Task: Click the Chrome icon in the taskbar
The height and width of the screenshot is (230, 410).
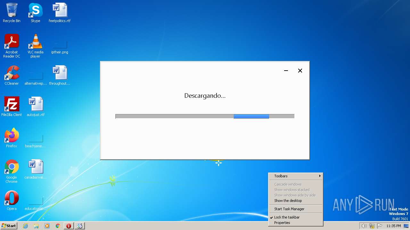Action: tap(58, 226)
